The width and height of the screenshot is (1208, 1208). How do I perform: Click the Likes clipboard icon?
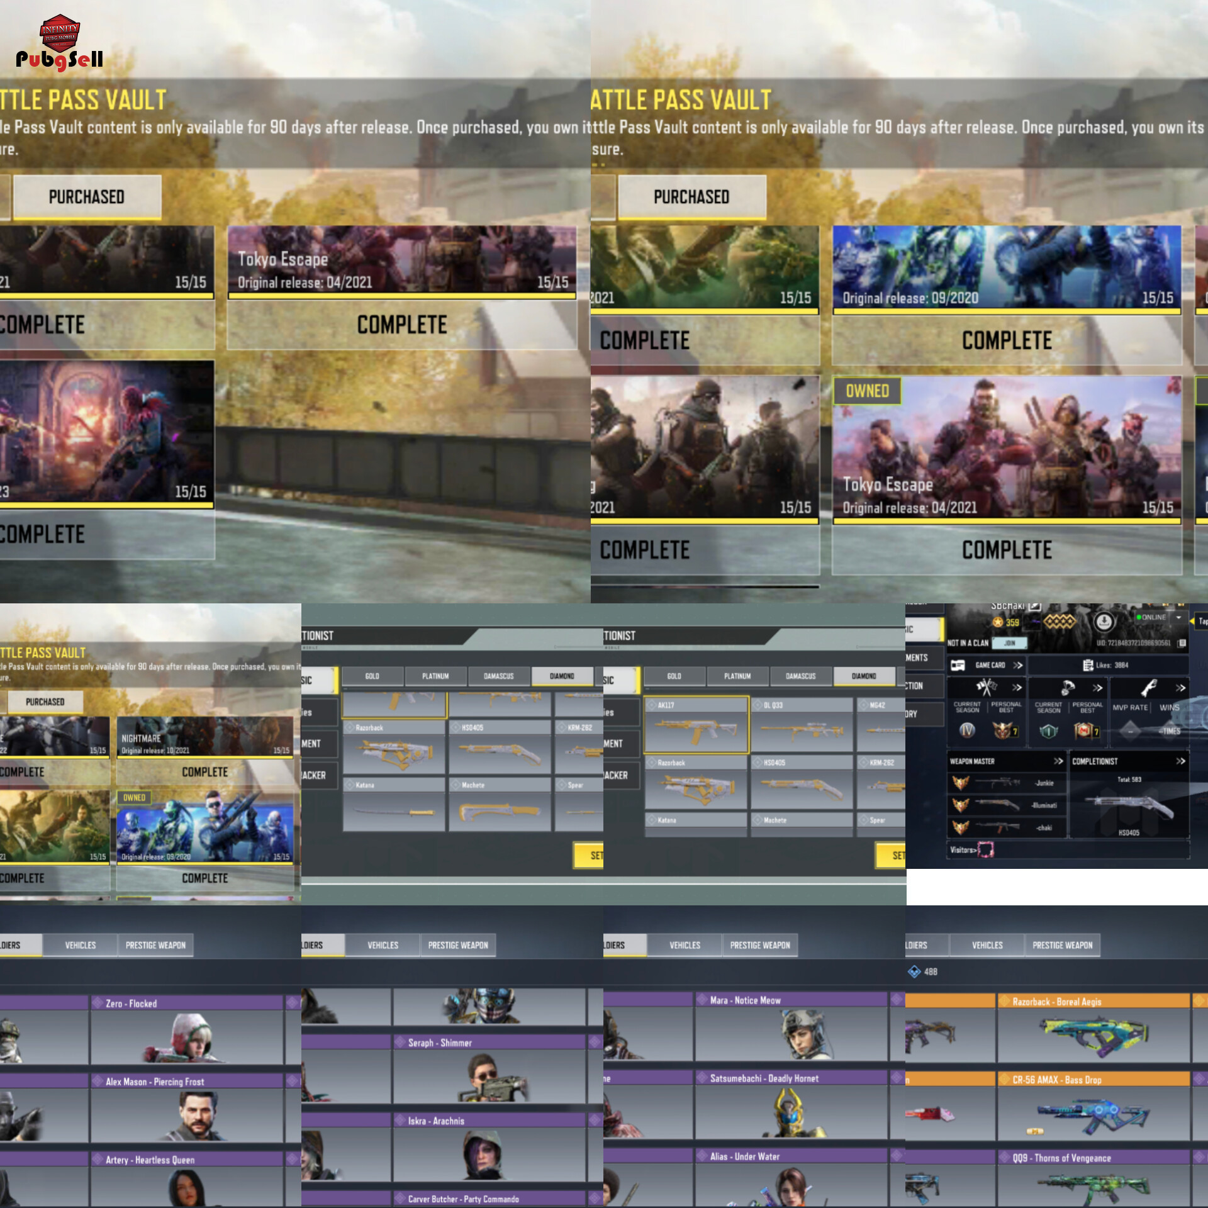1088,665
